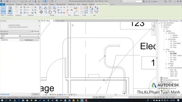This screenshot has width=182, height=102.
Task: Open the type selector dropdown in Properties
Action: point(39,26)
